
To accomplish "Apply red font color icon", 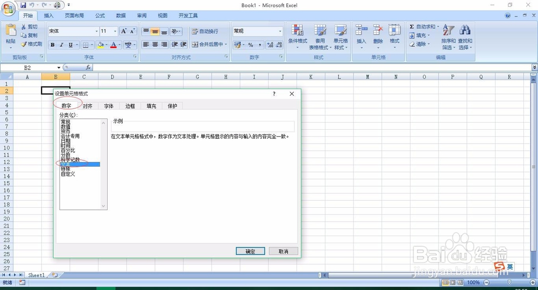I will pyautogui.click(x=114, y=45).
